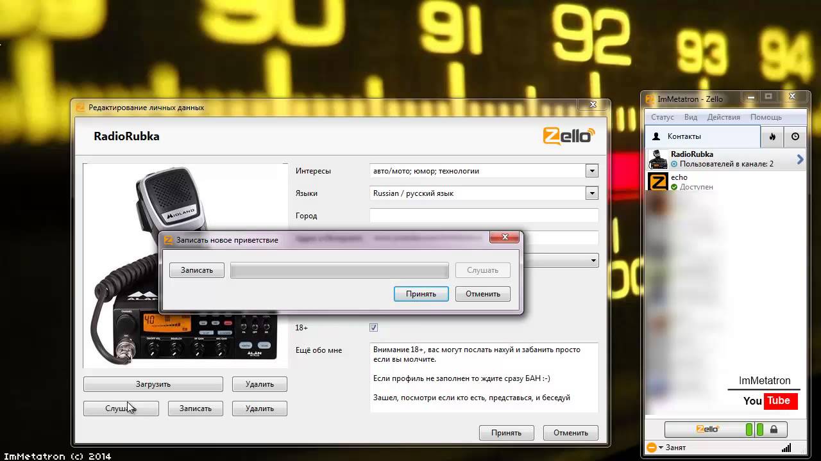This screenshot has height=461, width=821.
Task: Click Удалить next to the profile Записать button
Action: (x=259, y=408)
